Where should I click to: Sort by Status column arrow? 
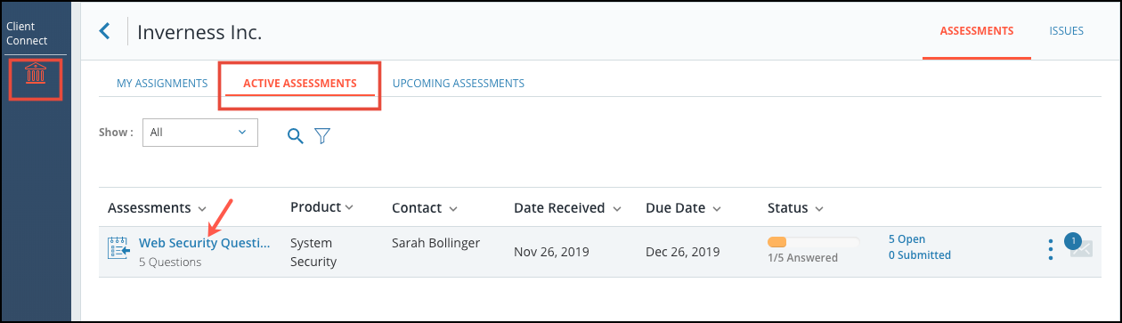(819, 209)
